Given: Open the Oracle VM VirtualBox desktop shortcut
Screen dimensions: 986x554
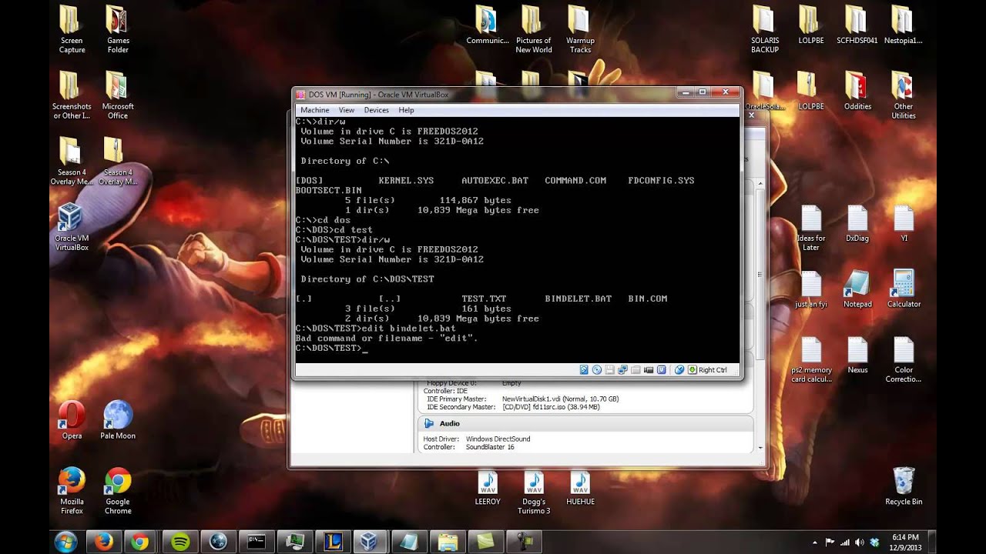Looking at the screenshot, I should (x=72, y=227).
